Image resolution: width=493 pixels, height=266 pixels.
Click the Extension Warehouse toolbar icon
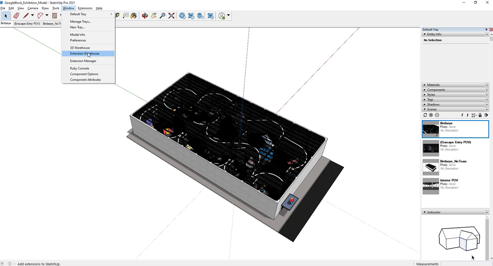210,15
